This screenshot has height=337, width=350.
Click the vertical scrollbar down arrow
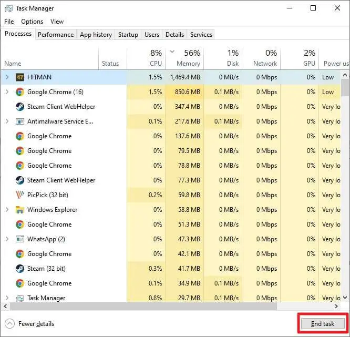[345, 297]
